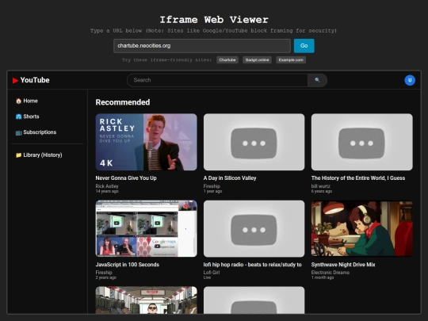The width and height of the screenshot is (428, 321).
Task: Focus the YouTube Search box
Action: pos(217,80)
